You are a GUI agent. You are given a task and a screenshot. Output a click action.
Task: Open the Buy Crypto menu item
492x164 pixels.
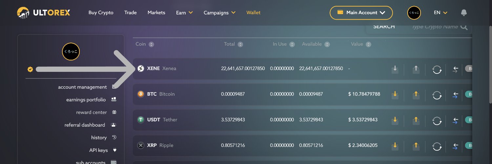point(101,13)
